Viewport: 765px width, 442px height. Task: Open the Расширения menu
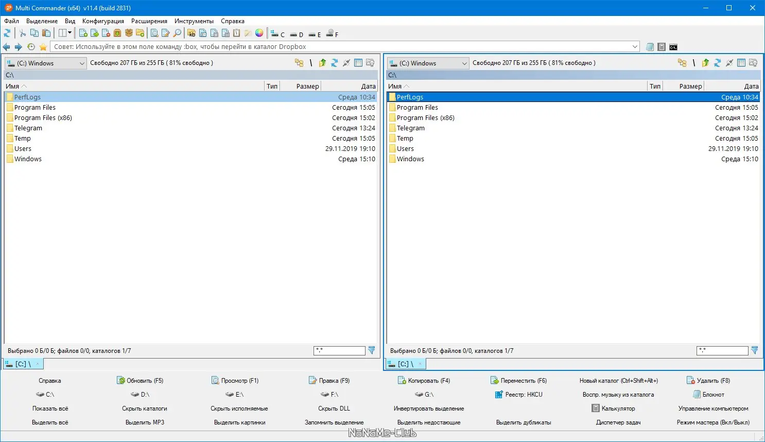click(x=149, y=21)
